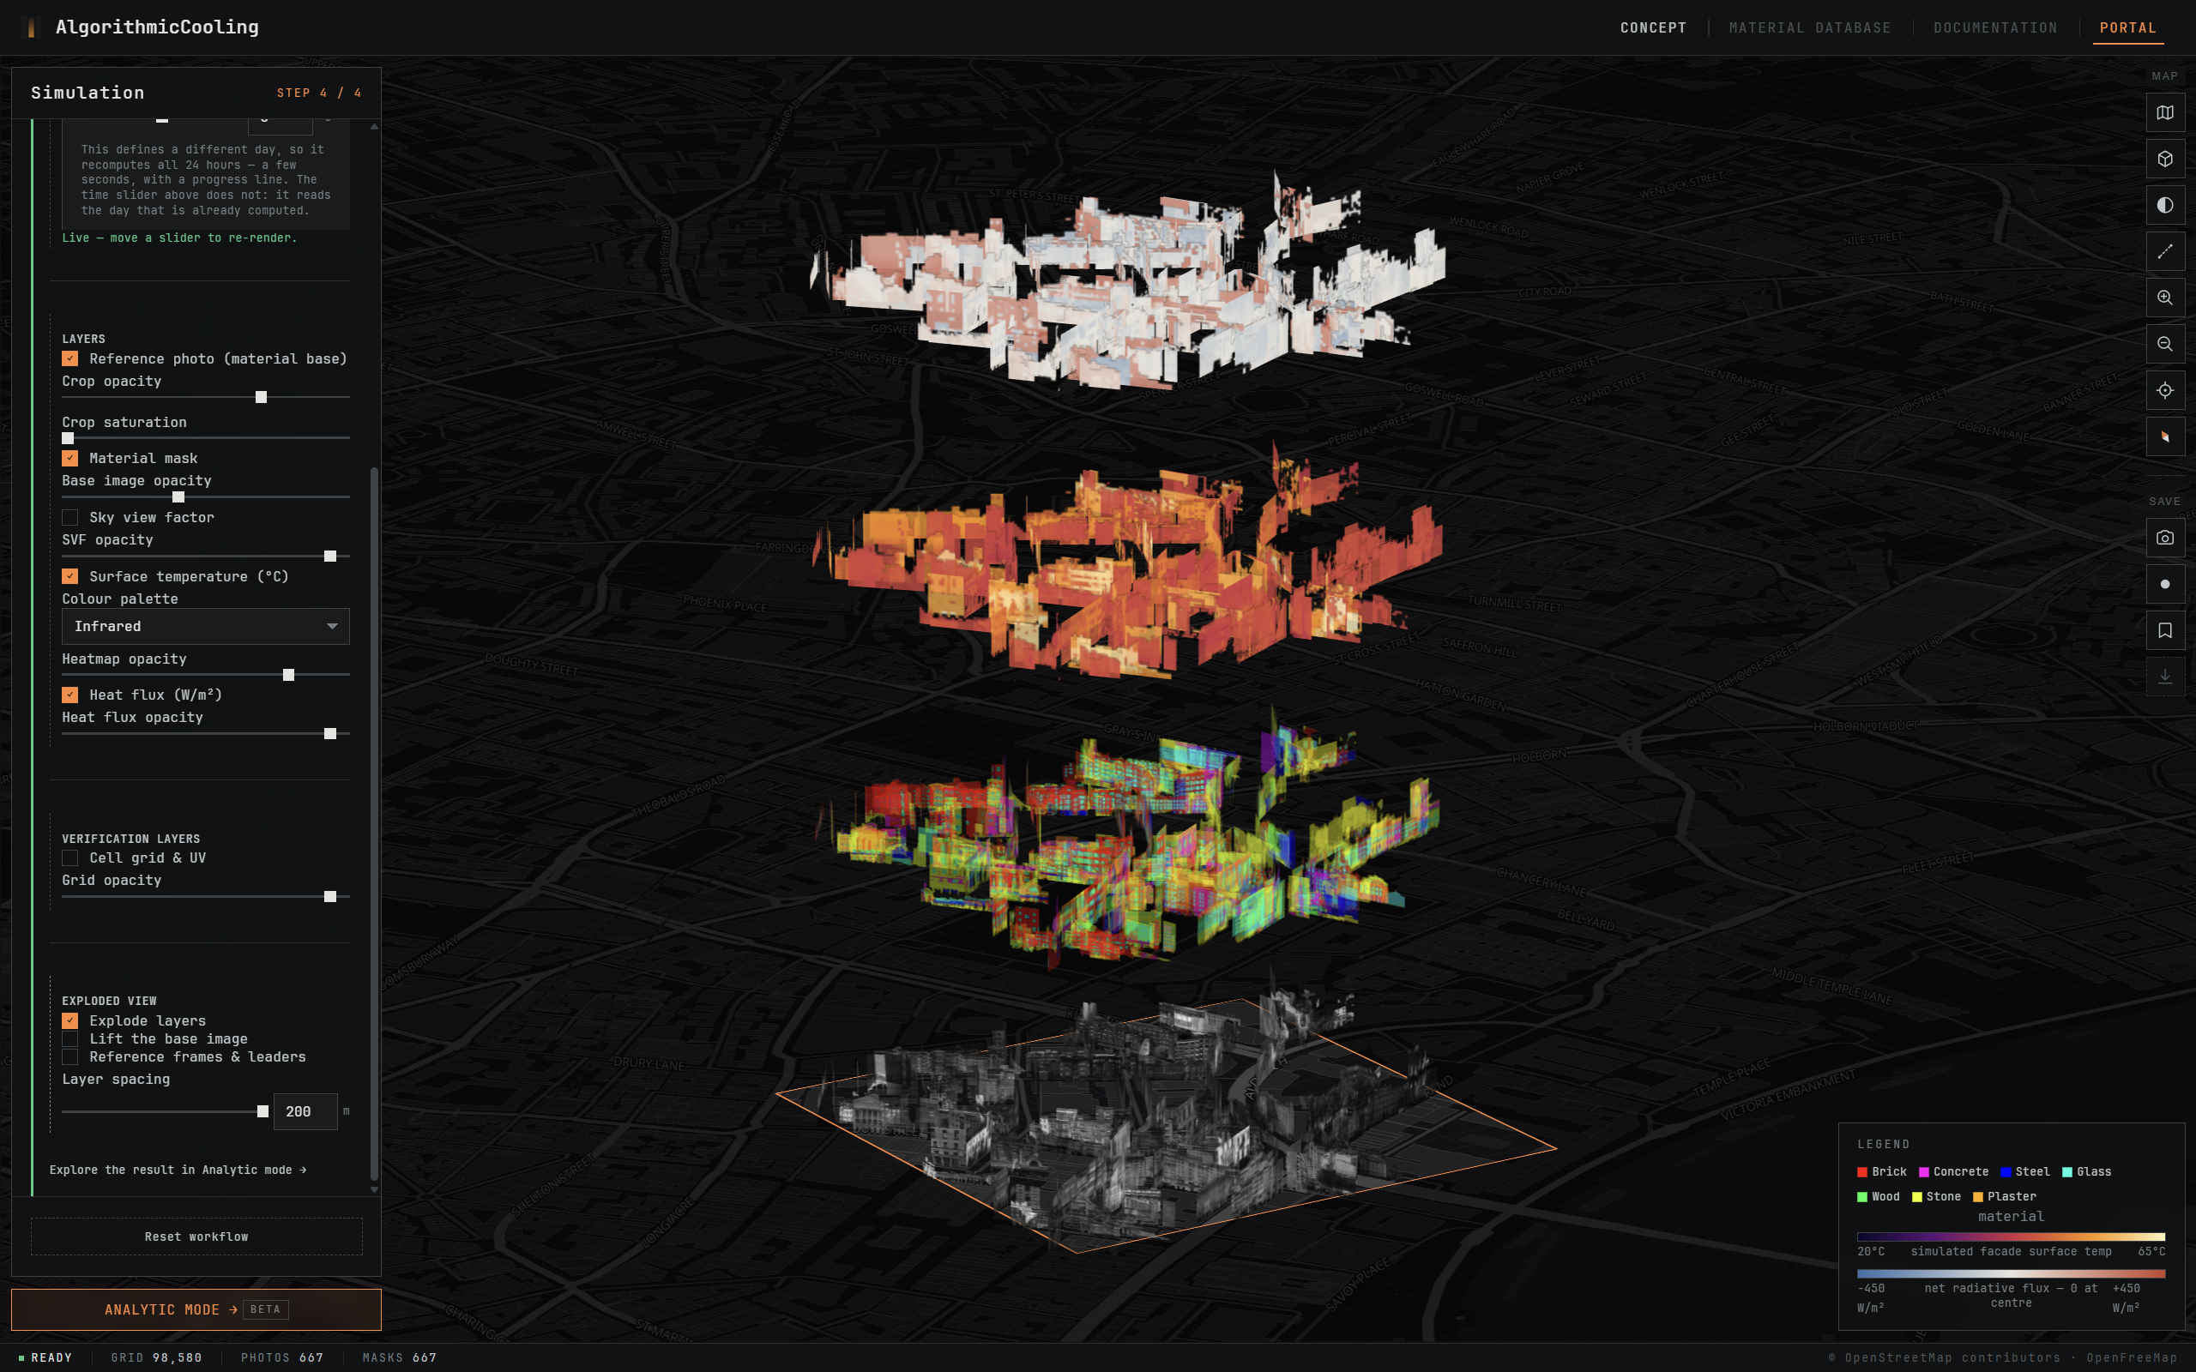Enable Reference frames & leaders
The width and height of the screenshot is (2196, 1372).
tap(69, 1057)
